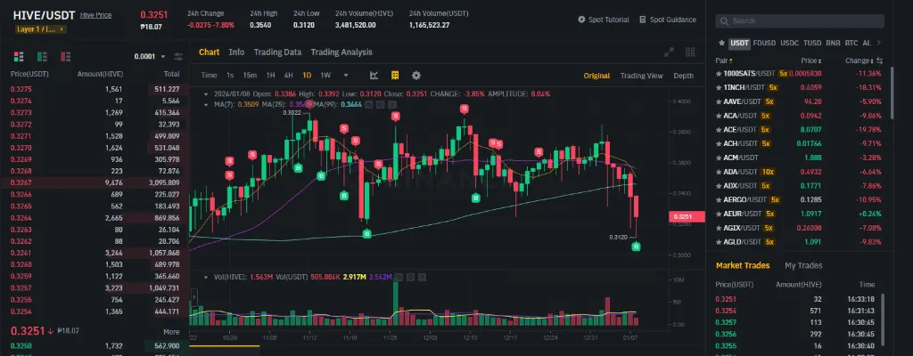Show more quote currency tabs arrow
Image resolution: width=913 pixels, height=356 pixels.
(878, 43)
